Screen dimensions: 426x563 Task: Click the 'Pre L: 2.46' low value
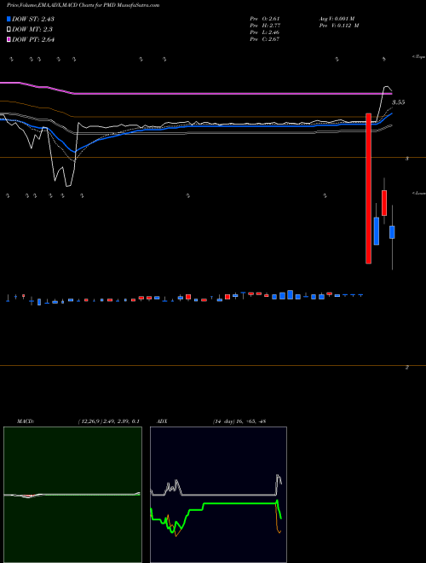point(265,32)
